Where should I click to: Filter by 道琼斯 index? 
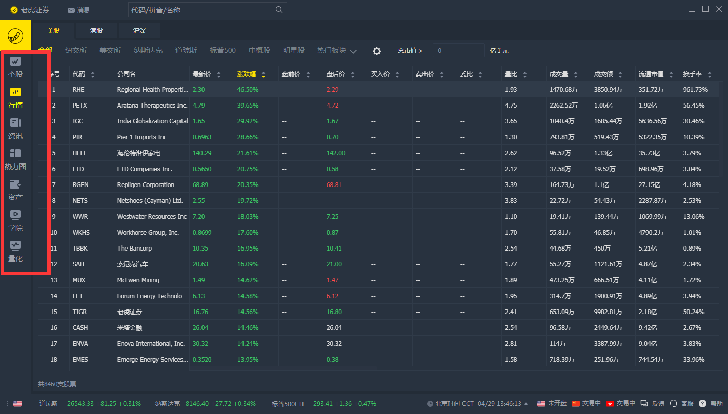186,50
